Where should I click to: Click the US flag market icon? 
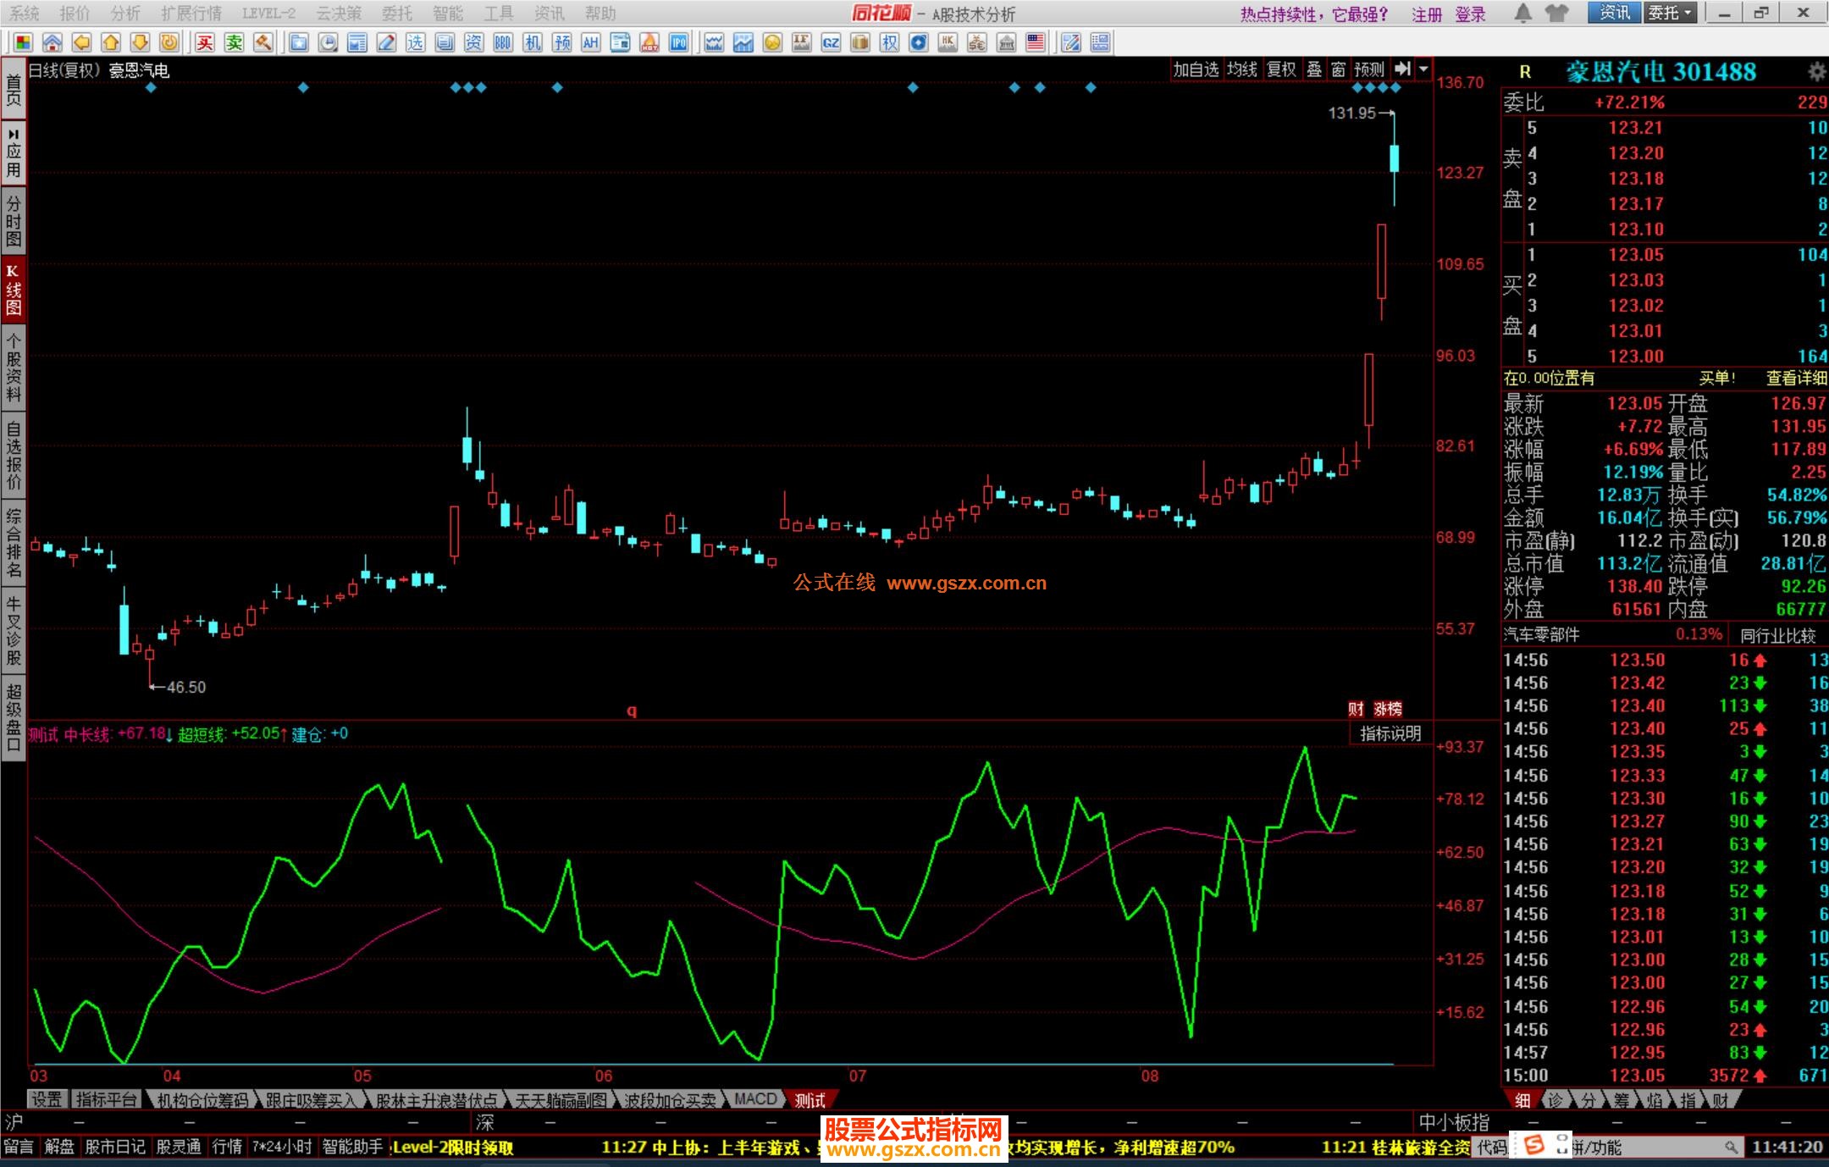point(1035,42)
